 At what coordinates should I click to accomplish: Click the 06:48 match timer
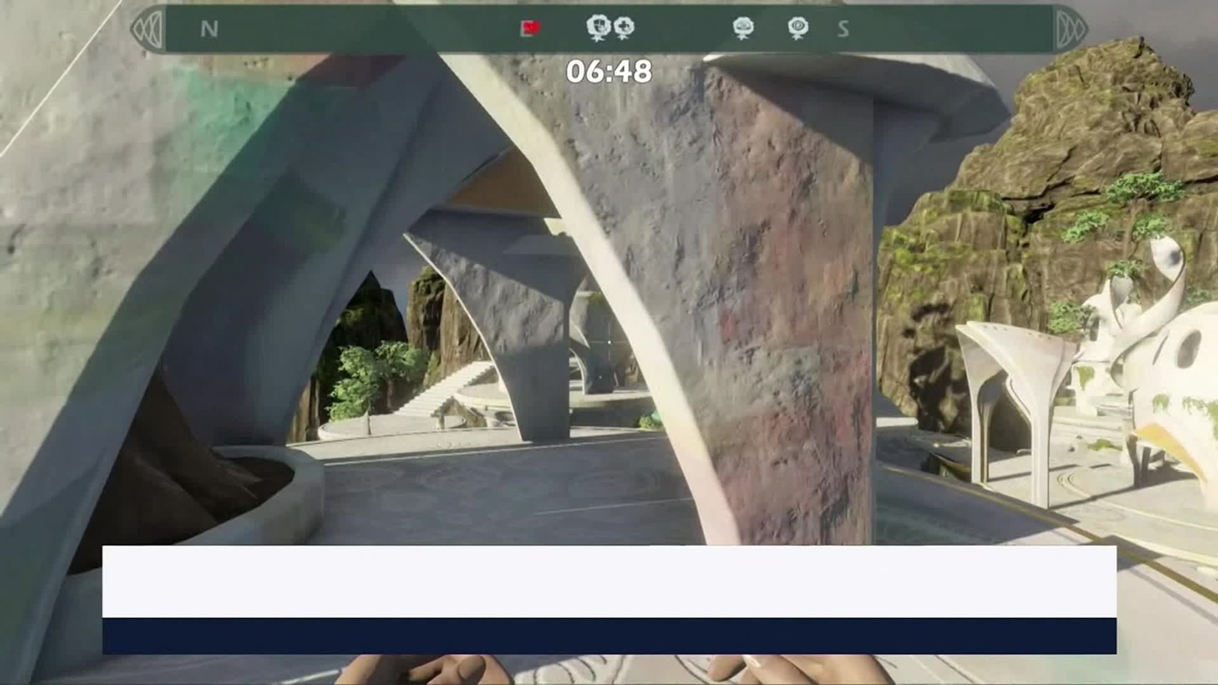(x=609, y=71)
